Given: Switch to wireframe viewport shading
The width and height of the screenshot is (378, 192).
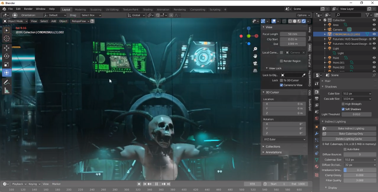Looking at the screenshot, I should 290,21.
